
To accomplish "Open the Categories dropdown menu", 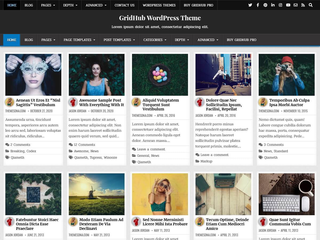I will click(155, 40).
